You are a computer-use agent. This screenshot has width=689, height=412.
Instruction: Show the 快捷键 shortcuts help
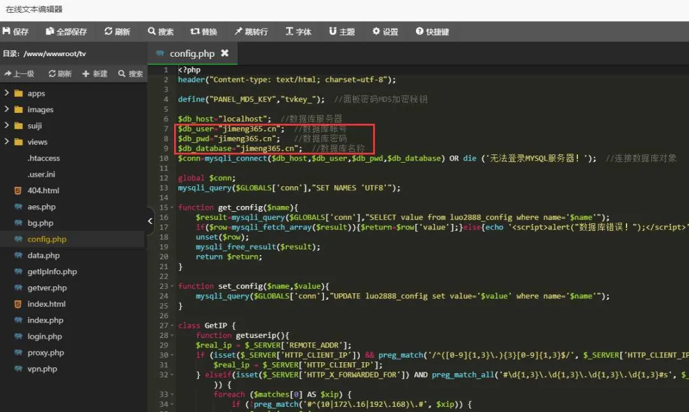(433, 32)
